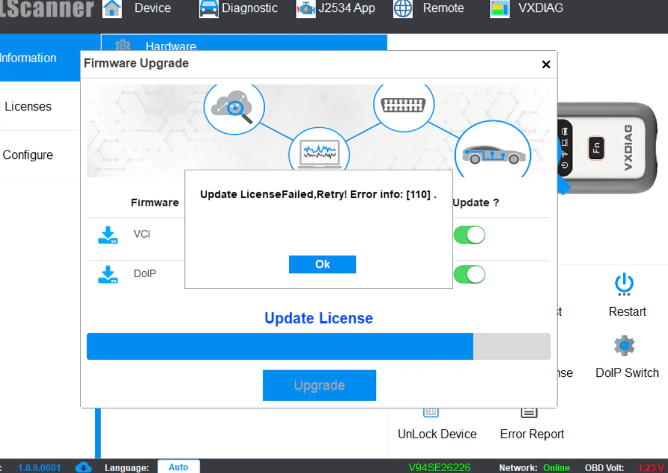This screenshot has height=473, width=668.
Task: Click the Ok button in error dialog
Action: coord(322,264)
